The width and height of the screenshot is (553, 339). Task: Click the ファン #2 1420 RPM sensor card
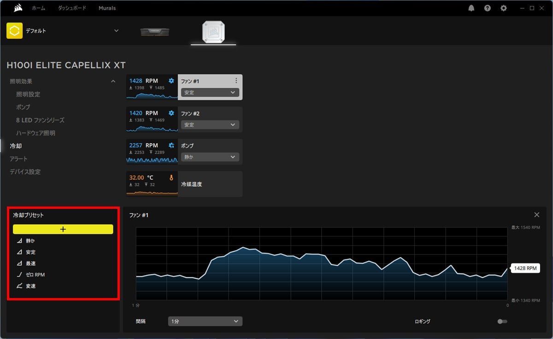(152, 120)
